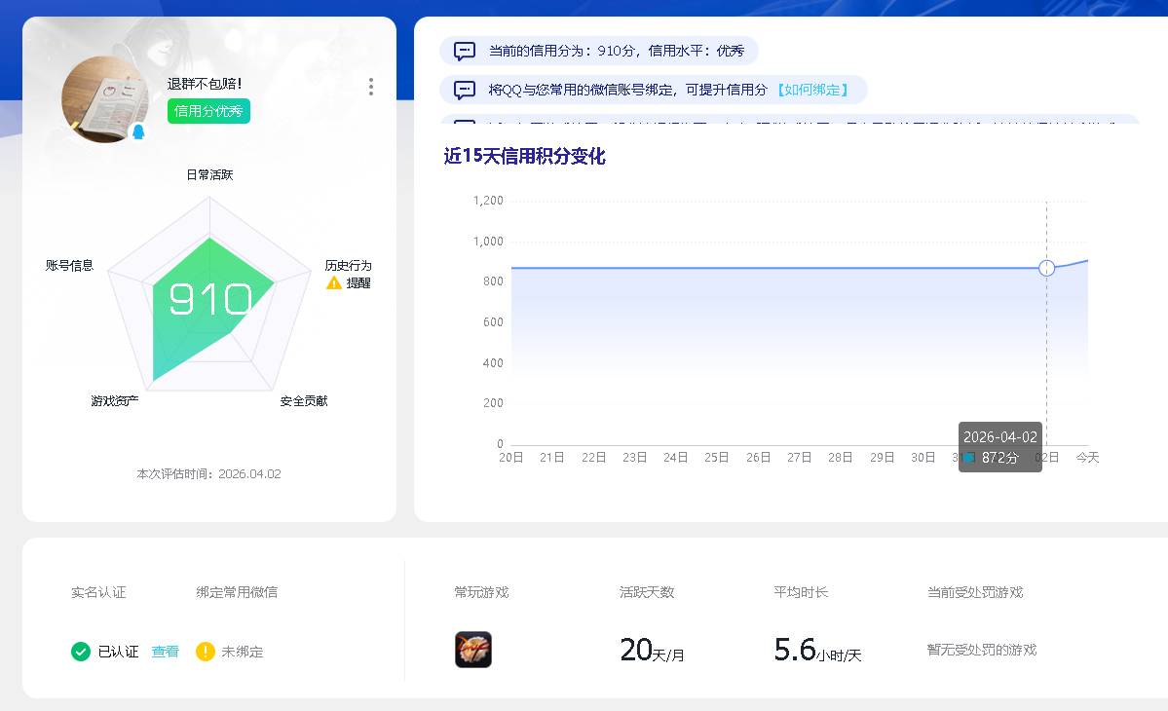Click 今天 on the chart date axis

pos(1087,457)
